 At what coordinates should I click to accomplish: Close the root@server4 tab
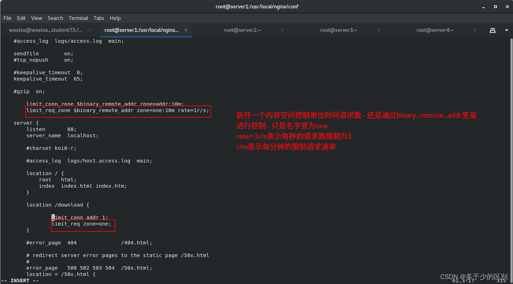point(475,30)
